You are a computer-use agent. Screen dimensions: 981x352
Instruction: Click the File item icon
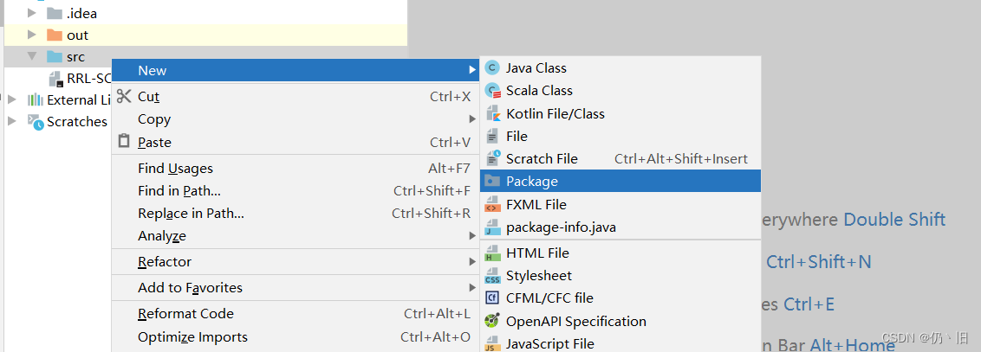(493, 136)
